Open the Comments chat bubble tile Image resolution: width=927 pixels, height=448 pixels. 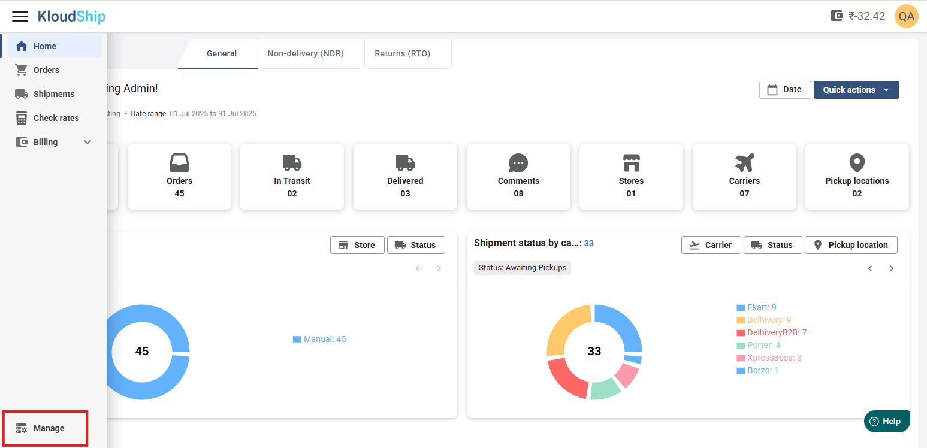tap(518, 177)
